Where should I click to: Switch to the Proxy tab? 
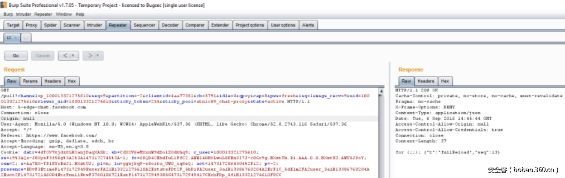coord(31,25)
